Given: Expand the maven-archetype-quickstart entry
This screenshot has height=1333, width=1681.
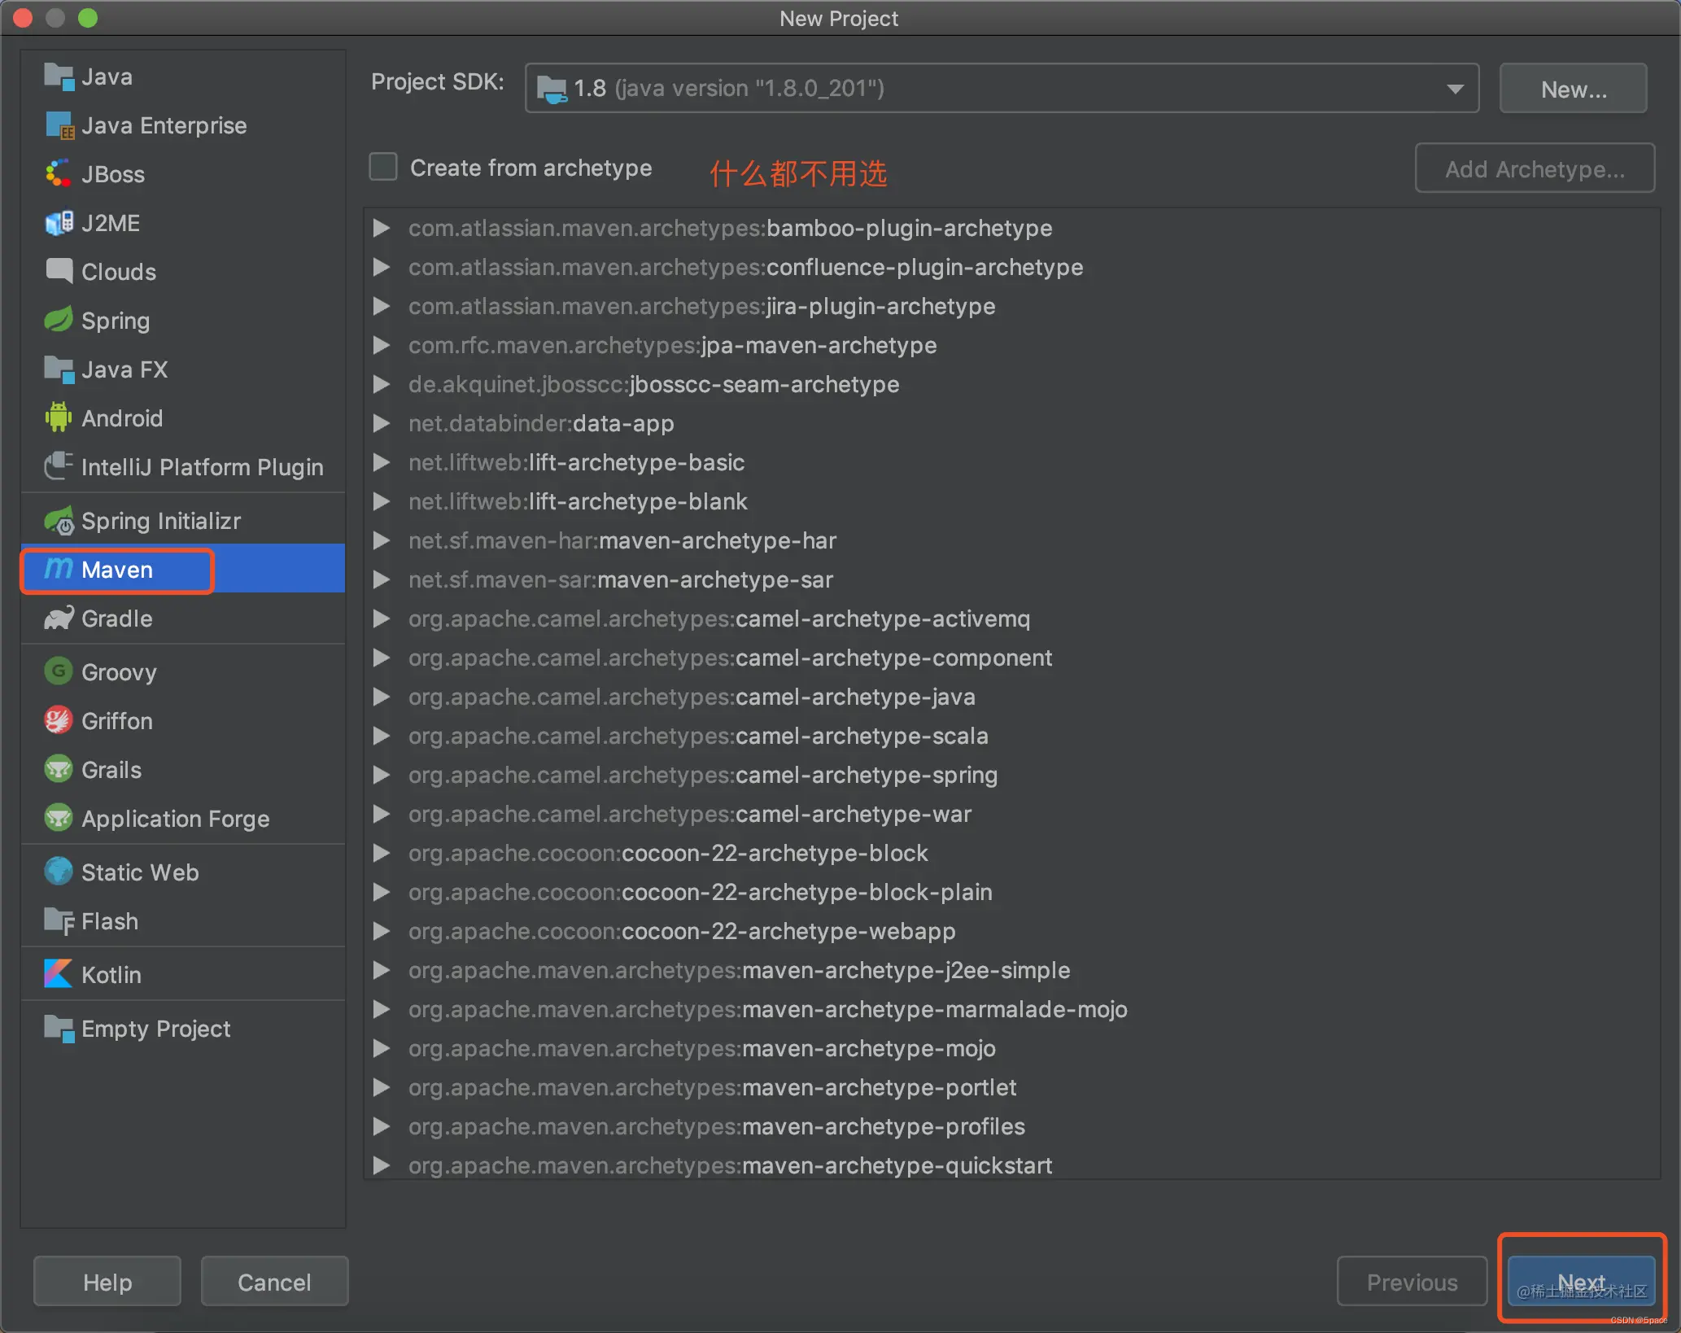Looking at the screenshot, I should [380, 1165].
